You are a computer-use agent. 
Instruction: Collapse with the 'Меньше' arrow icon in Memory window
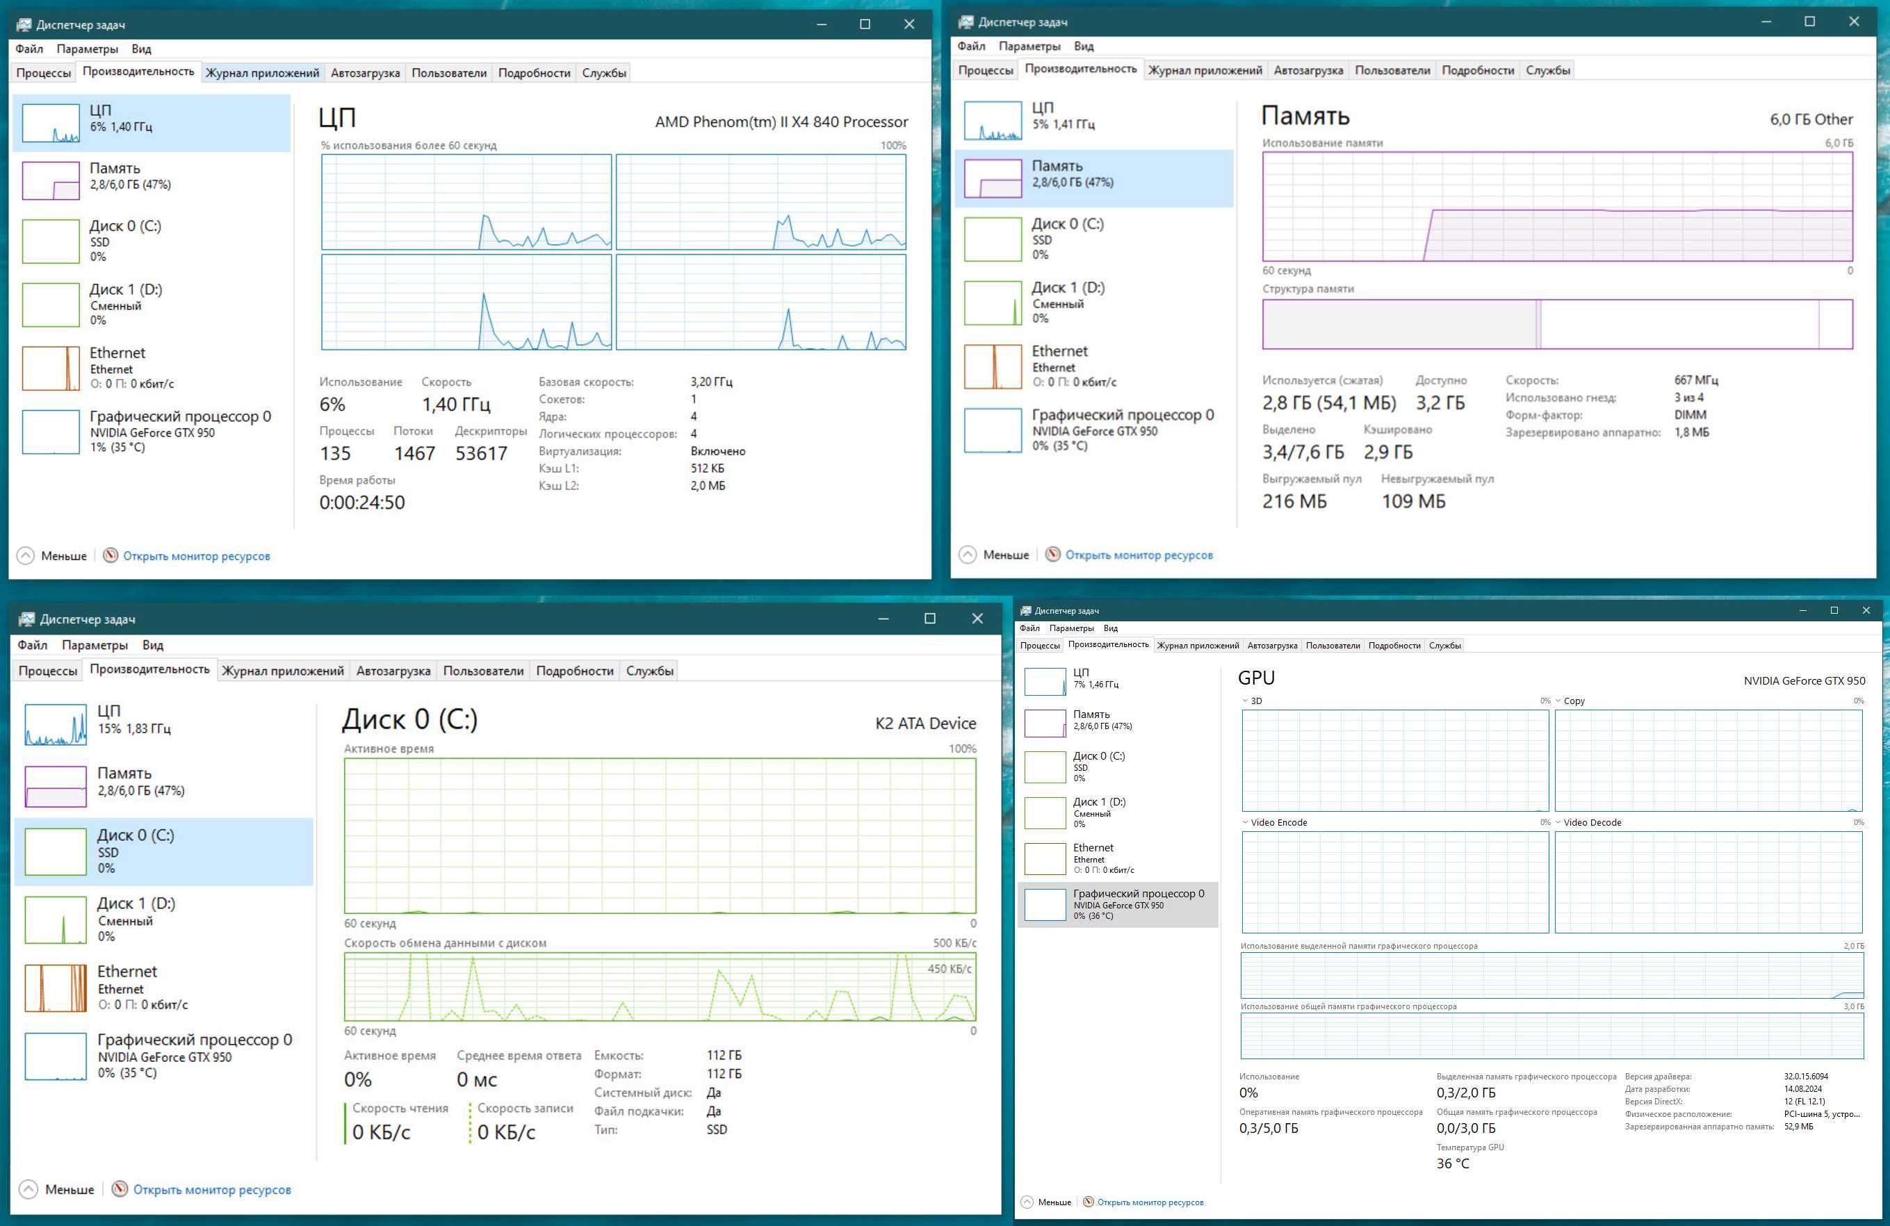pos(967,554)
